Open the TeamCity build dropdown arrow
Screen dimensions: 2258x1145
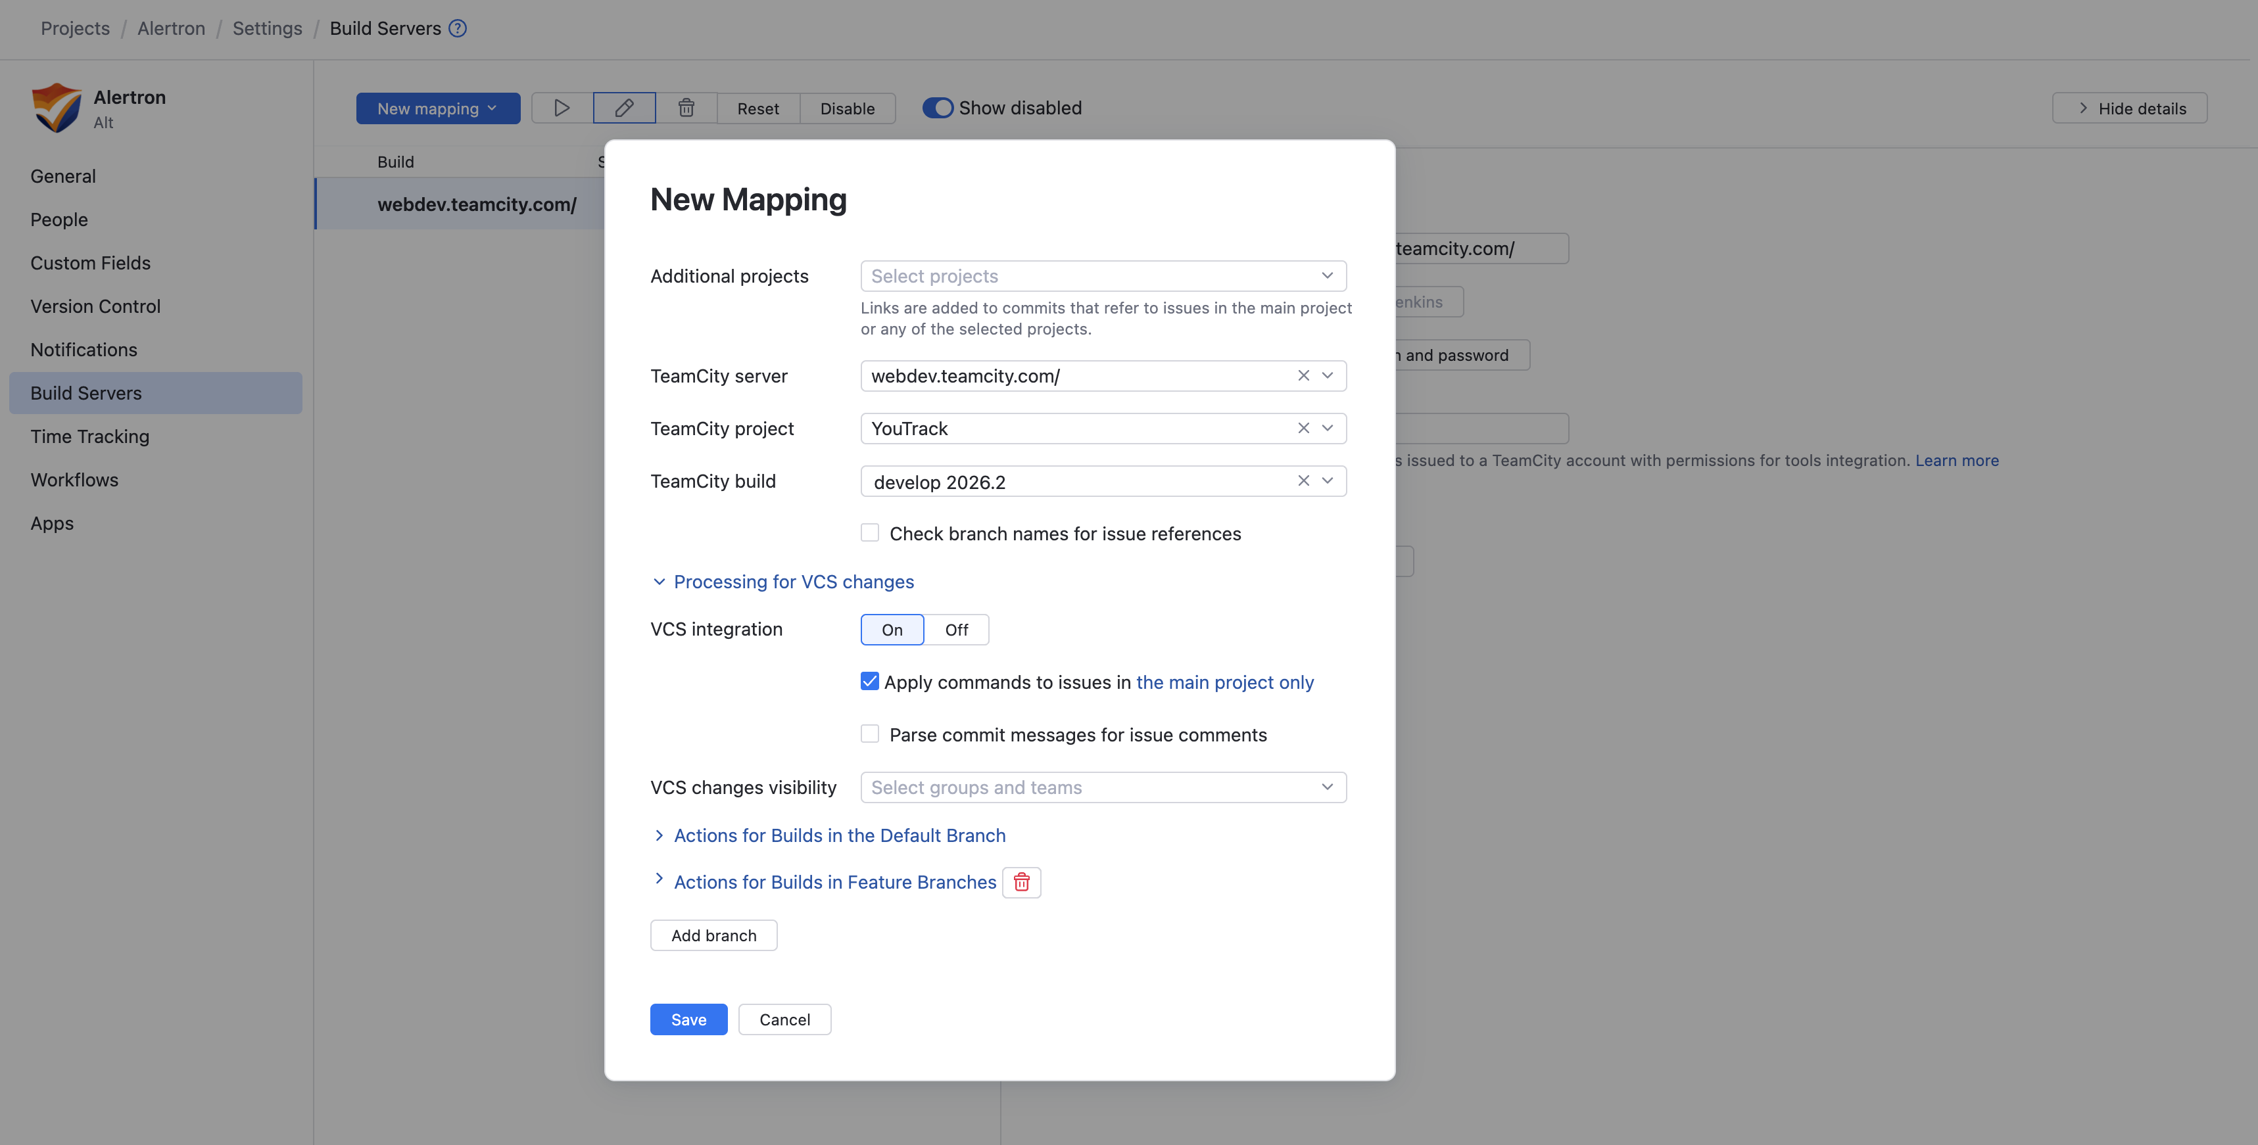(1328, 481)
